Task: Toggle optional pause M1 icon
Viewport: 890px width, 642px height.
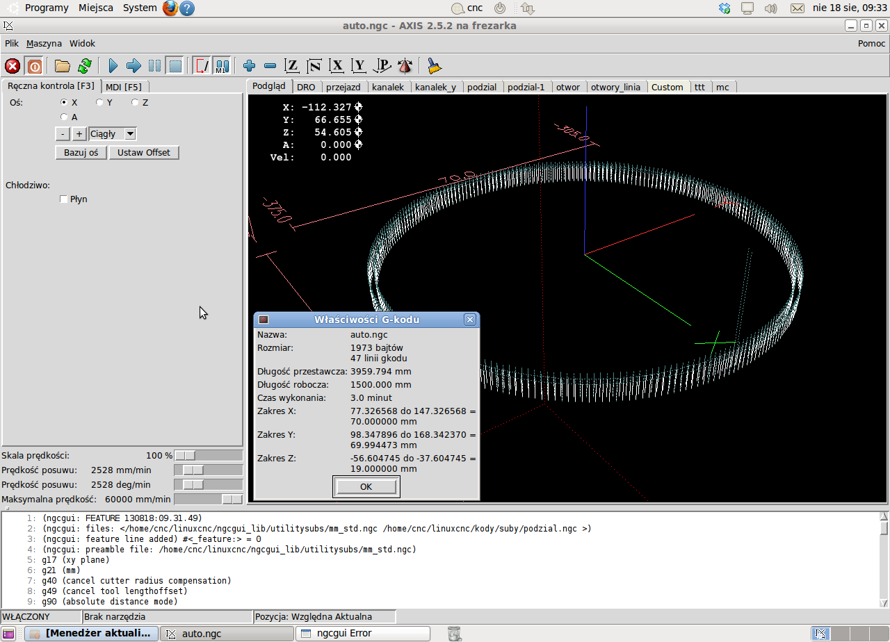Action: pos(222,66)
